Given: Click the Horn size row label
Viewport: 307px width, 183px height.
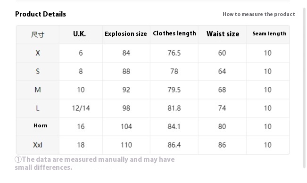Looking at the screenshot, I should (x=41, y=125).
